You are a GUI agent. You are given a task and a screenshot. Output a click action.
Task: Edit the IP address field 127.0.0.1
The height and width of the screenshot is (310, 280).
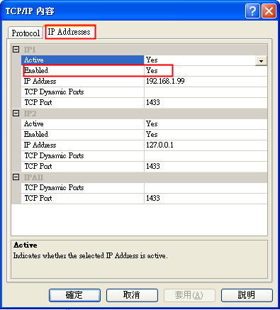[206, 145]
